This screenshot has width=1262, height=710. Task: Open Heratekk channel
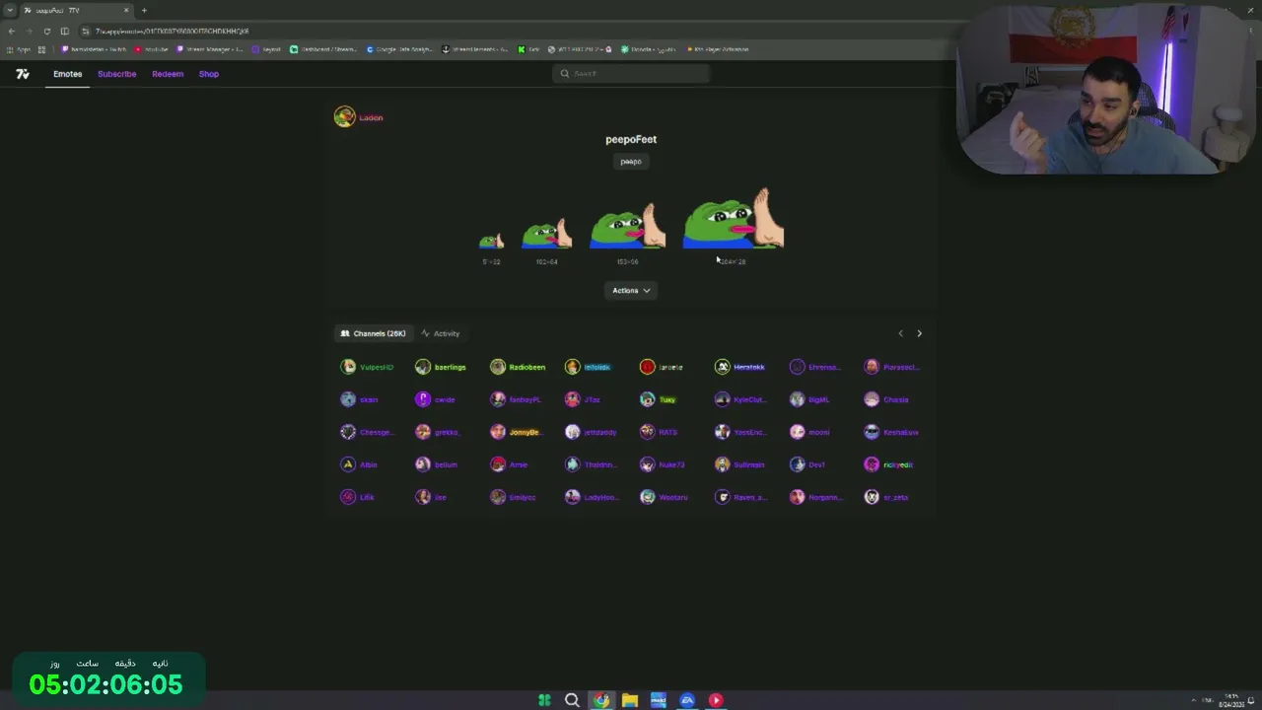pos(739,367)
